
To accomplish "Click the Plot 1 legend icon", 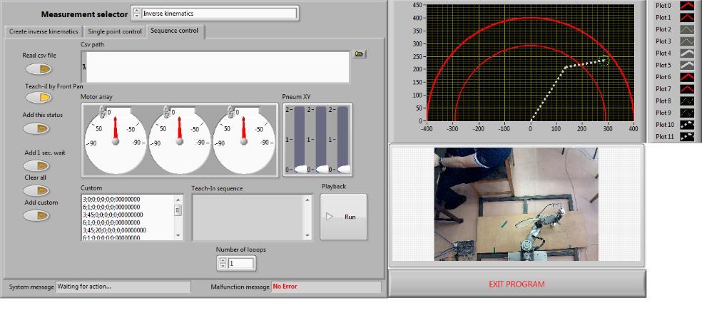I will pyautogui.click(x=687, y=17).
